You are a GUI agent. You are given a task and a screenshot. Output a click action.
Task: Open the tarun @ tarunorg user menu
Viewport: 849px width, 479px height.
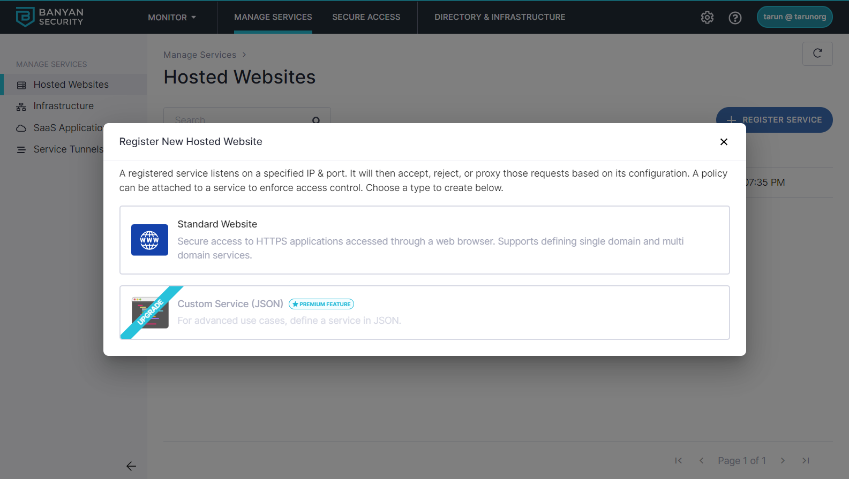[x=794, y=17]
